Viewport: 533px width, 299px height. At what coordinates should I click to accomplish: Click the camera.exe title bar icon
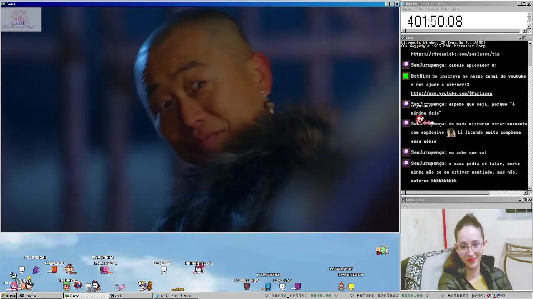(x=403, y=200)
